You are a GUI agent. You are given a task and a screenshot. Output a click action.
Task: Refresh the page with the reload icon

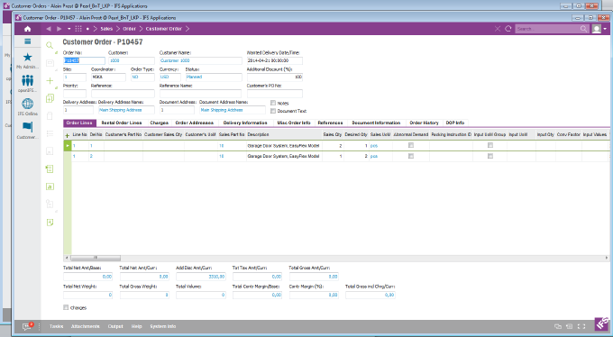[x=508, y=29]
